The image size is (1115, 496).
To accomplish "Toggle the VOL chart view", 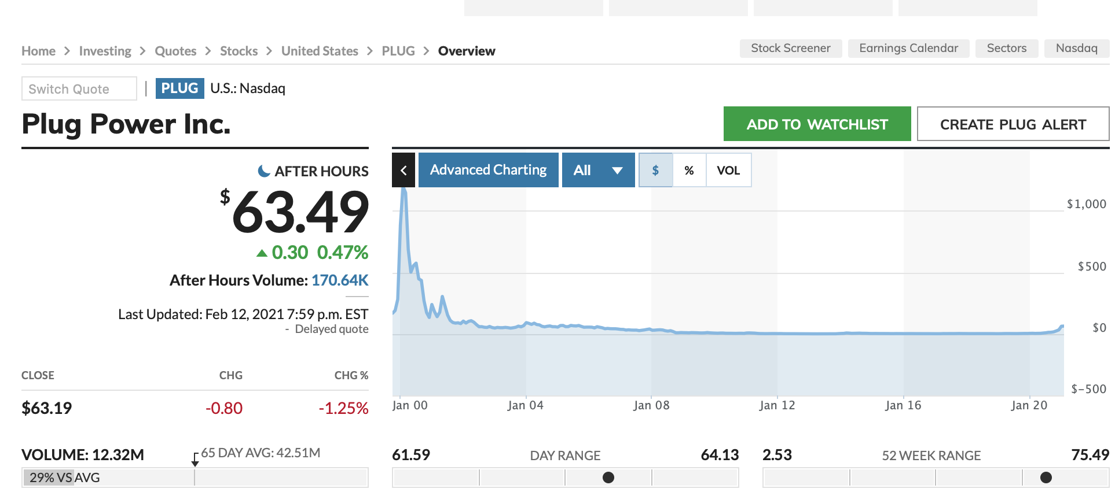I will [x=728, y=170].
